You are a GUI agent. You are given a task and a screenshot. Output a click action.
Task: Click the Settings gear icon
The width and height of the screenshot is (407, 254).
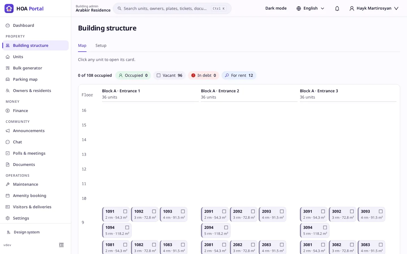coord(8,218)
